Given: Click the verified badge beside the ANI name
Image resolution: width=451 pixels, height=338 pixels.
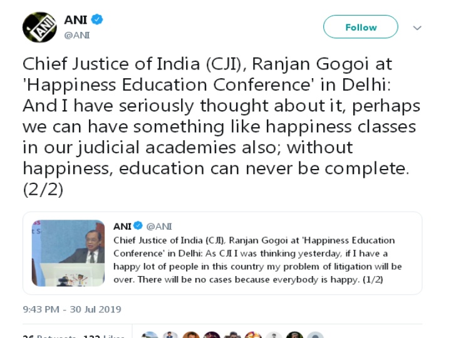Looking at the screenshot, I should (x=98, y=20).
